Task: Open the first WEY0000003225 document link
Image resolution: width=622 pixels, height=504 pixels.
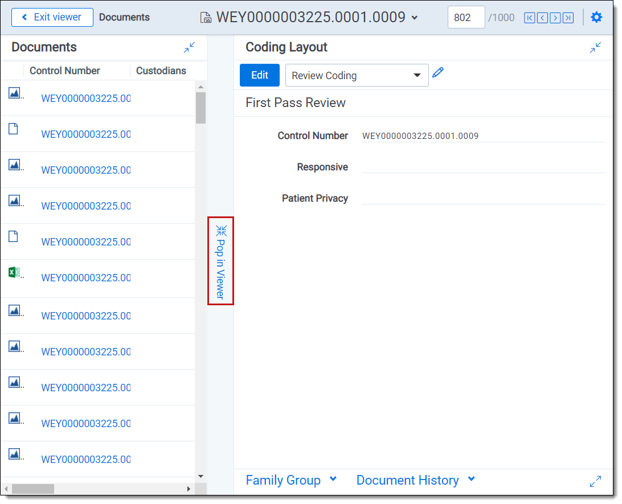Action: pos(85,99)
